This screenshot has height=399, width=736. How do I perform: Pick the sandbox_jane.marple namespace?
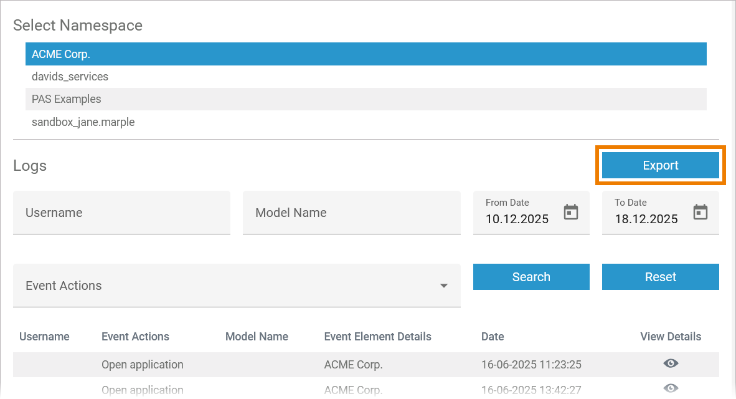[366, 122]
